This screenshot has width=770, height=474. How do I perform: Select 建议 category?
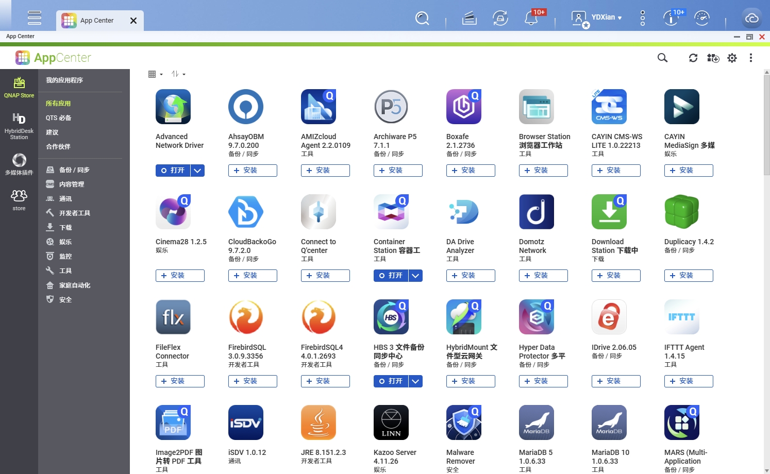(x=52, y=132)
